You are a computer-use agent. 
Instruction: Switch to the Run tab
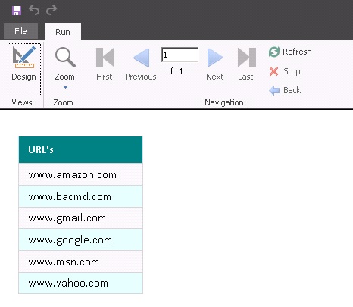click(x=63, y=32)
